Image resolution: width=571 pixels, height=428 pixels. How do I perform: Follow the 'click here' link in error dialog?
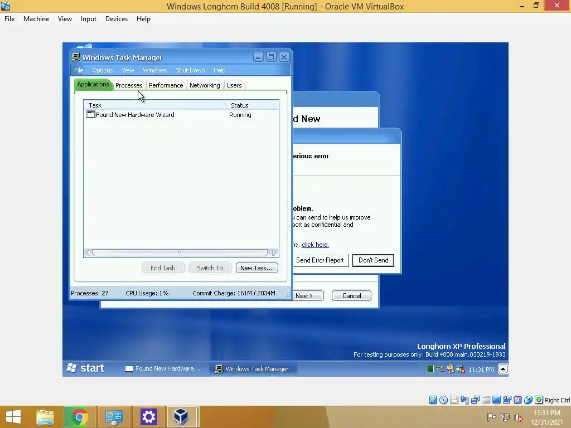pos(315,245)
